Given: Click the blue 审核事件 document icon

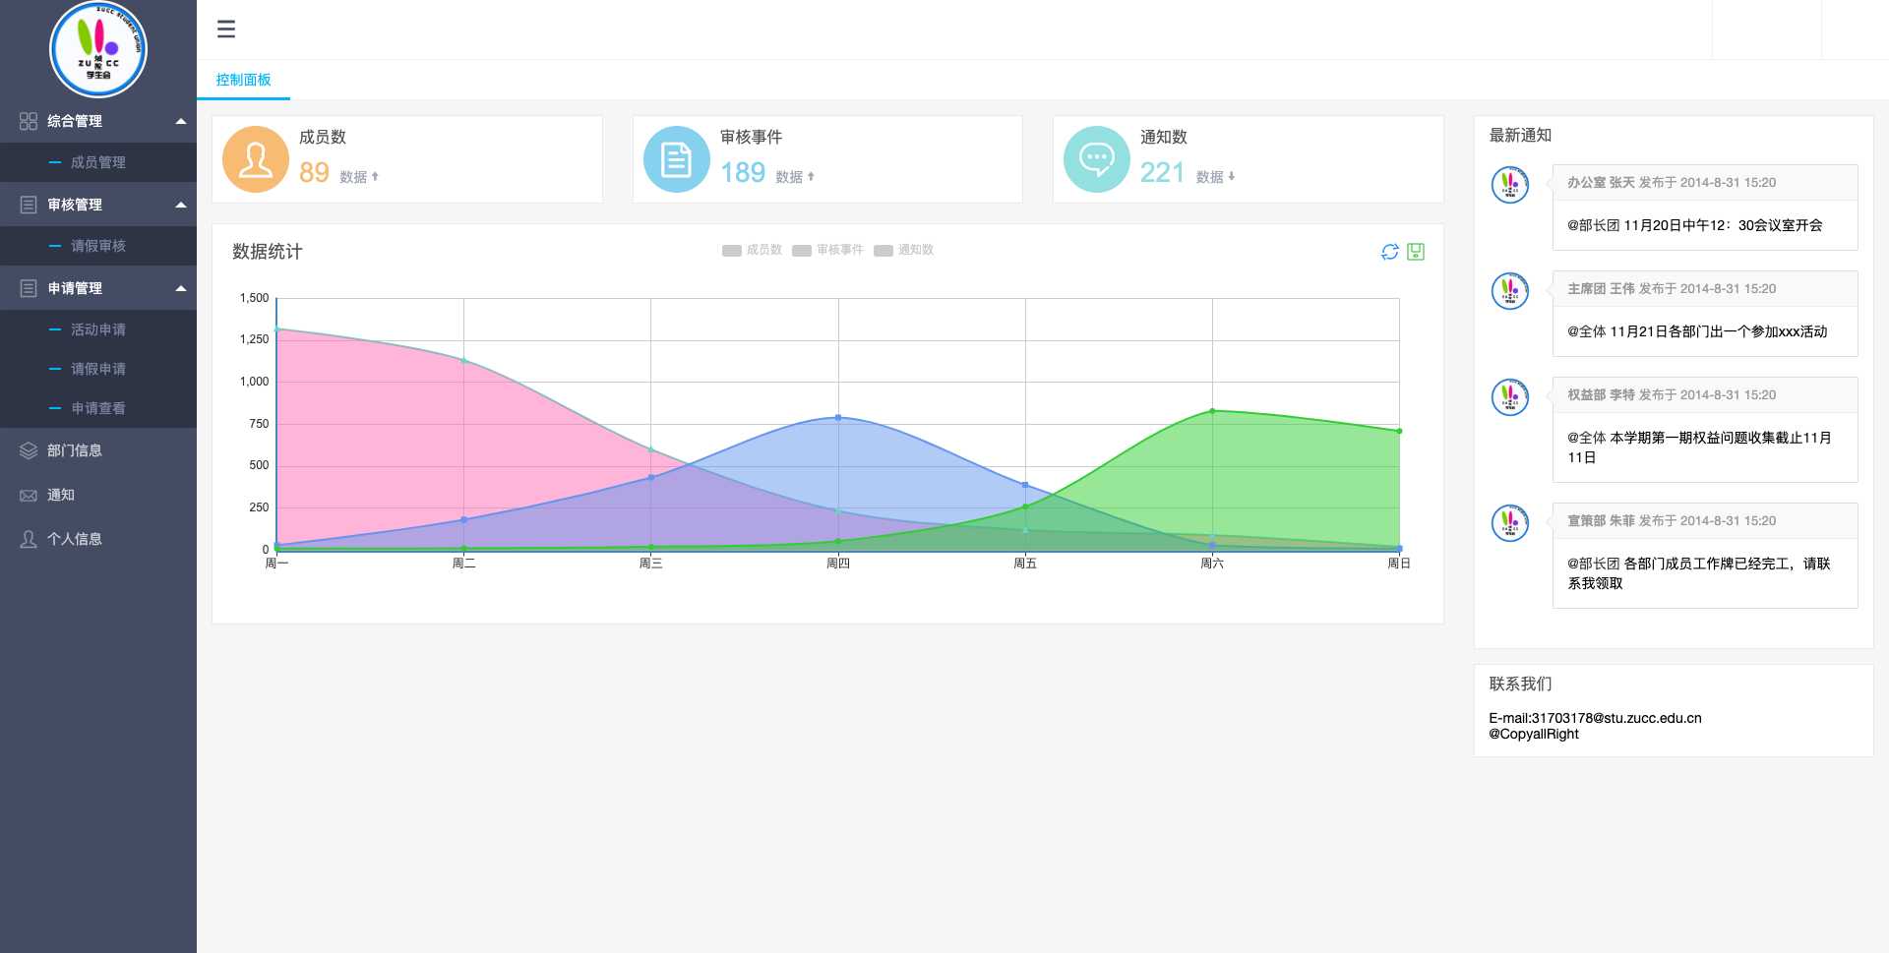Looking at the screenshot, I should pyautogui.click(x=677, y=159).
